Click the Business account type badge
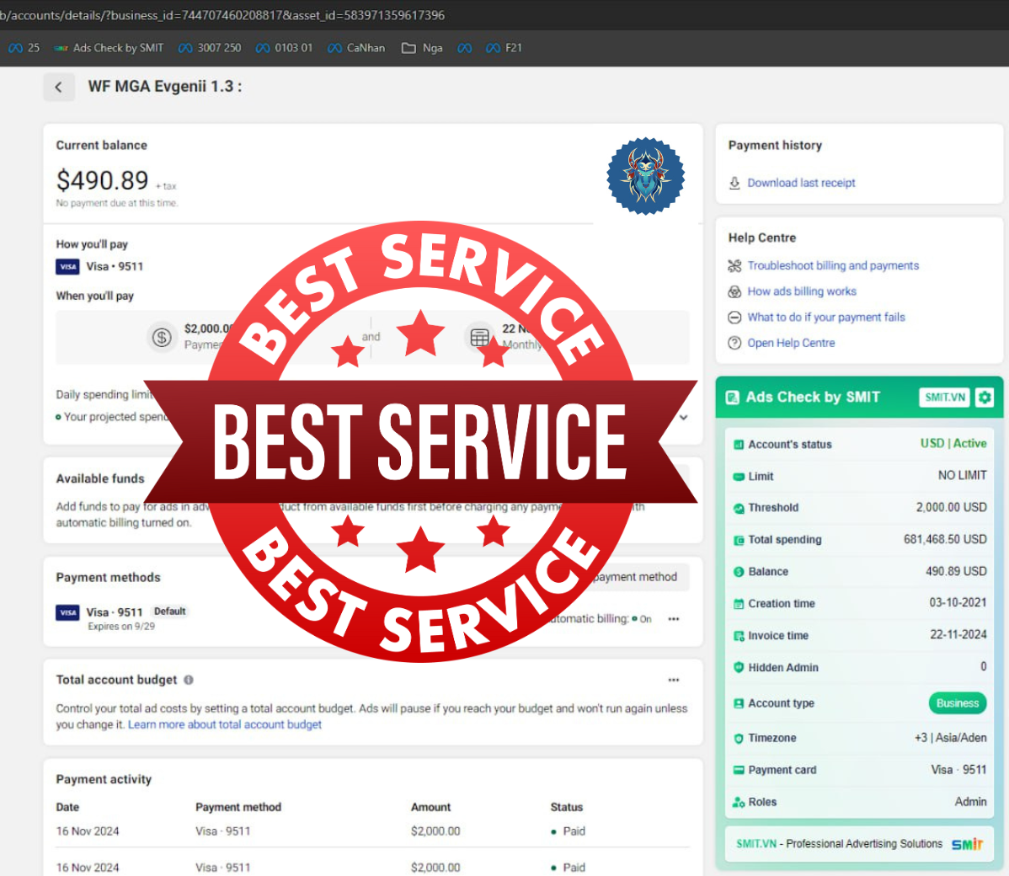Viewport: 1009px width, 876px height. point(958,703)
